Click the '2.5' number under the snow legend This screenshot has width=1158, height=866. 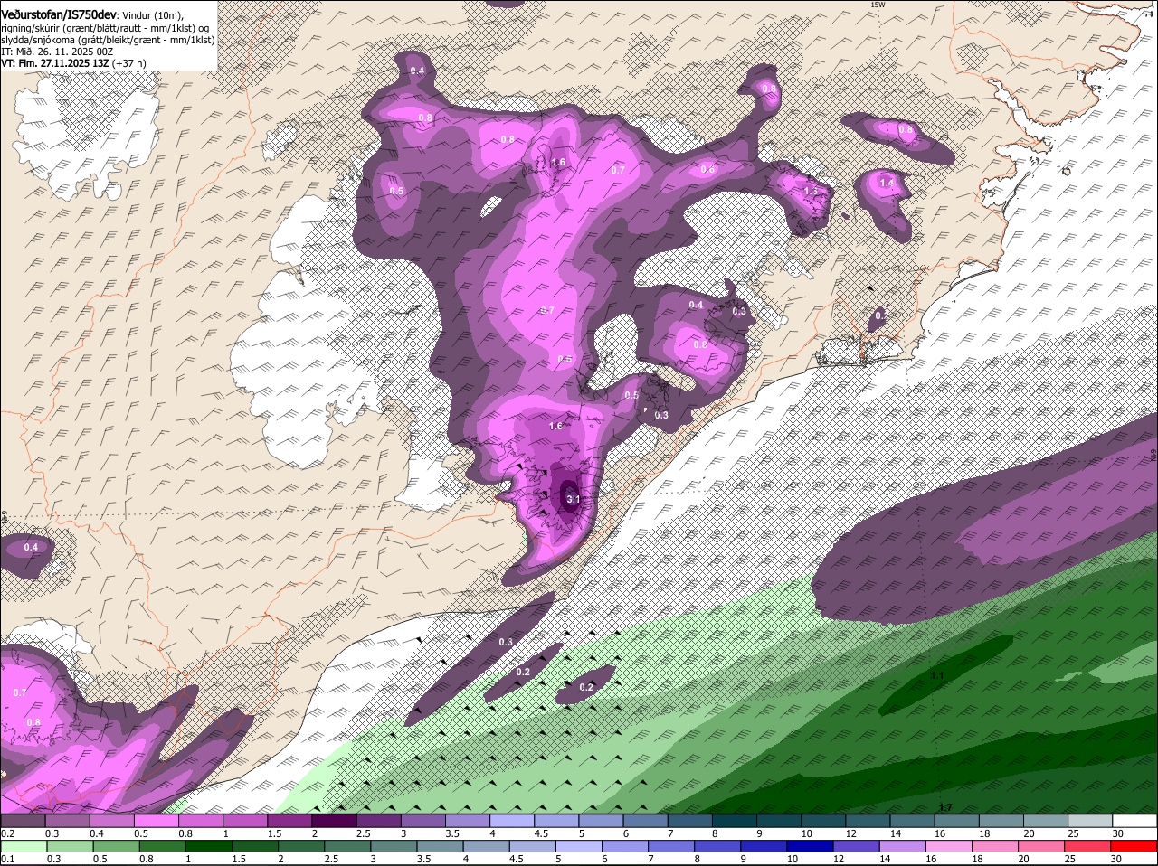(363, 833)
